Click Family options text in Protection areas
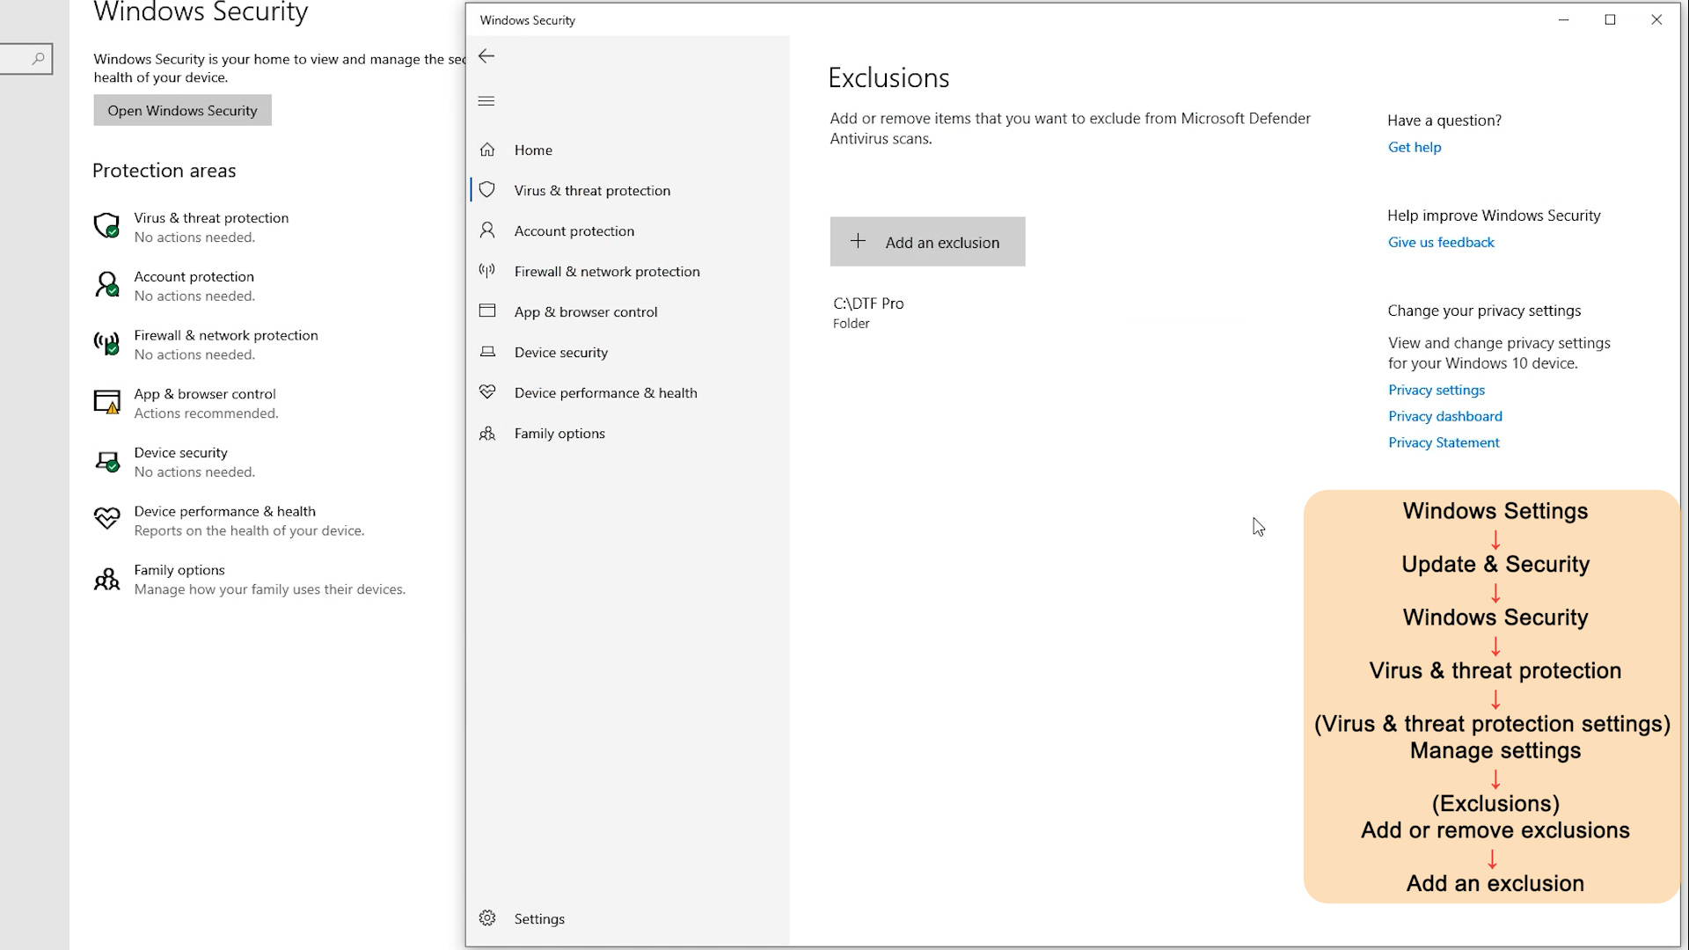This screenshot has height=950, width=1689. (x=179, y=570)
